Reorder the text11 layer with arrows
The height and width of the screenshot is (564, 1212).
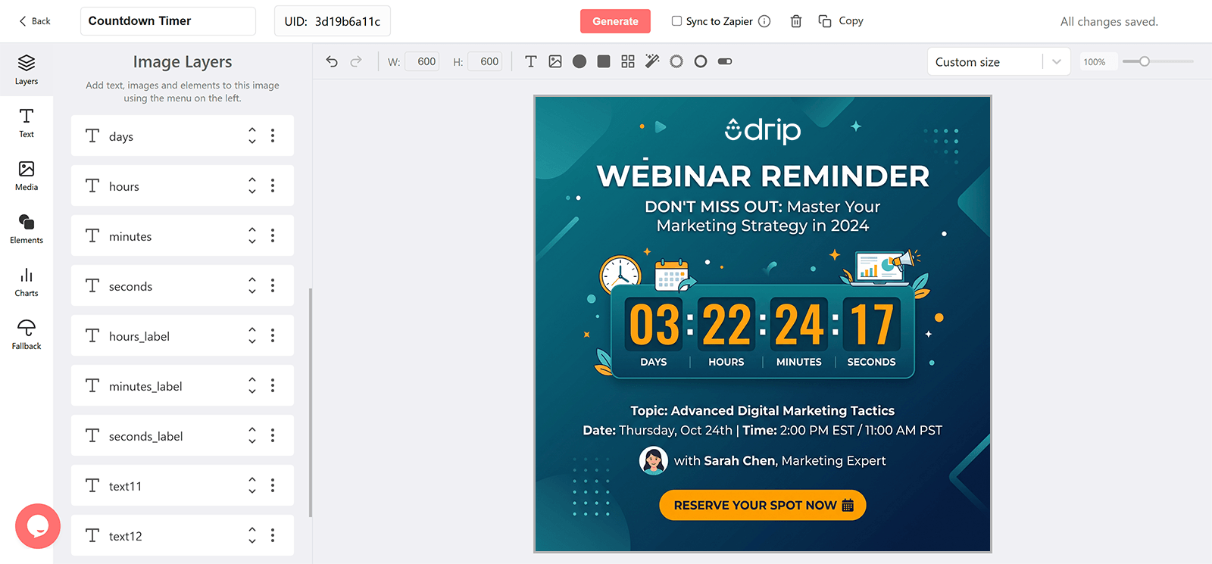tap(252, 485)
